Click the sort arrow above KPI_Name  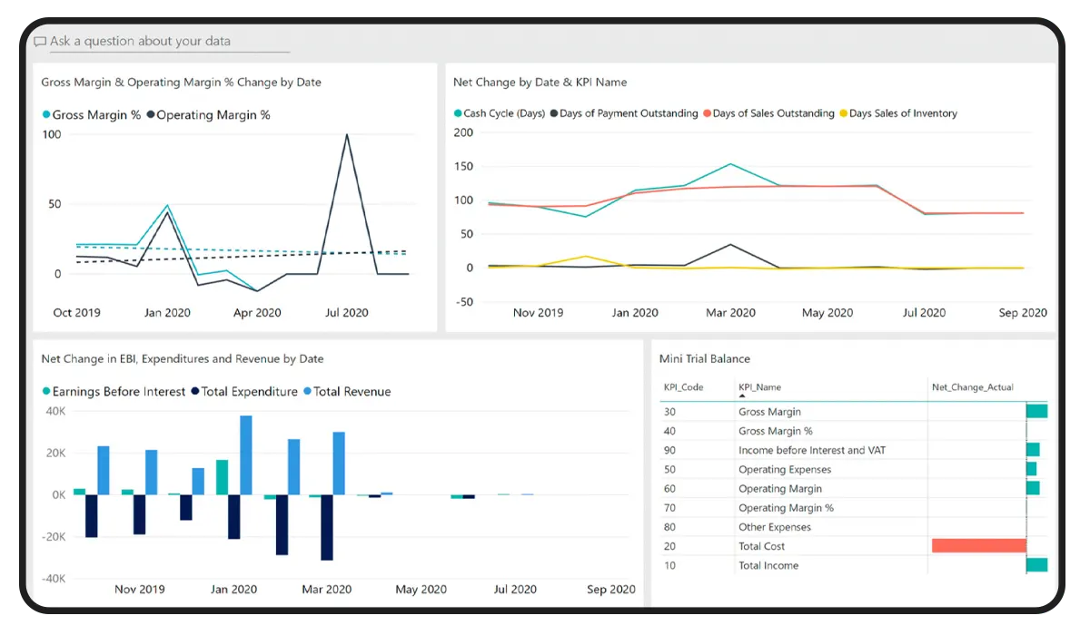[x=742, y=396]
